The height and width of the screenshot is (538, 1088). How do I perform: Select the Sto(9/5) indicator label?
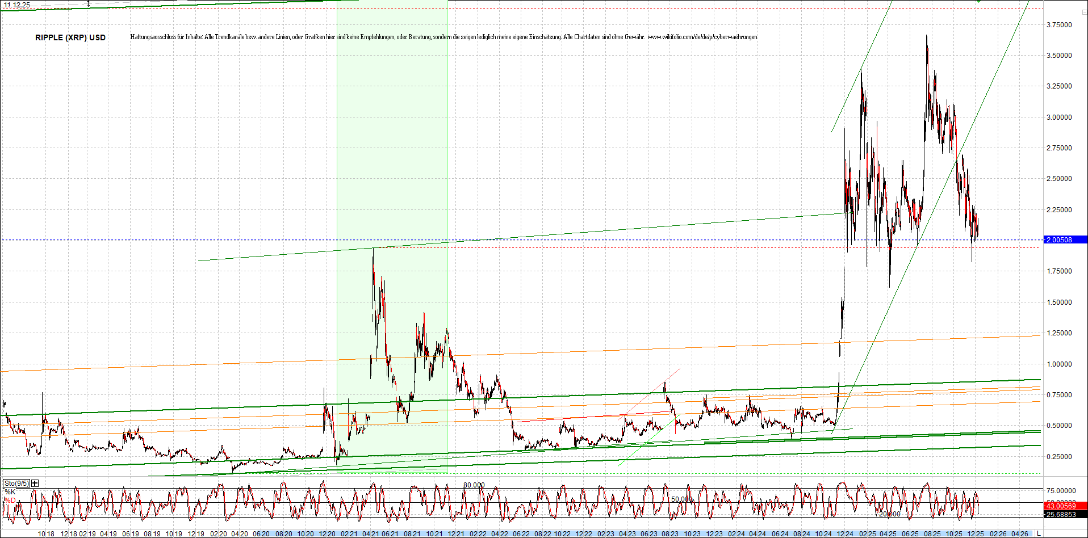(16, 483)
